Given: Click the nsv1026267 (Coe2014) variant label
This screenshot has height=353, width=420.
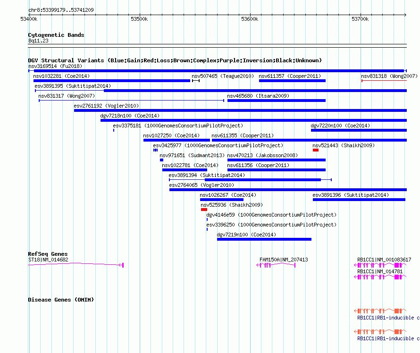Looking at the screenshot, I should 228,195.
